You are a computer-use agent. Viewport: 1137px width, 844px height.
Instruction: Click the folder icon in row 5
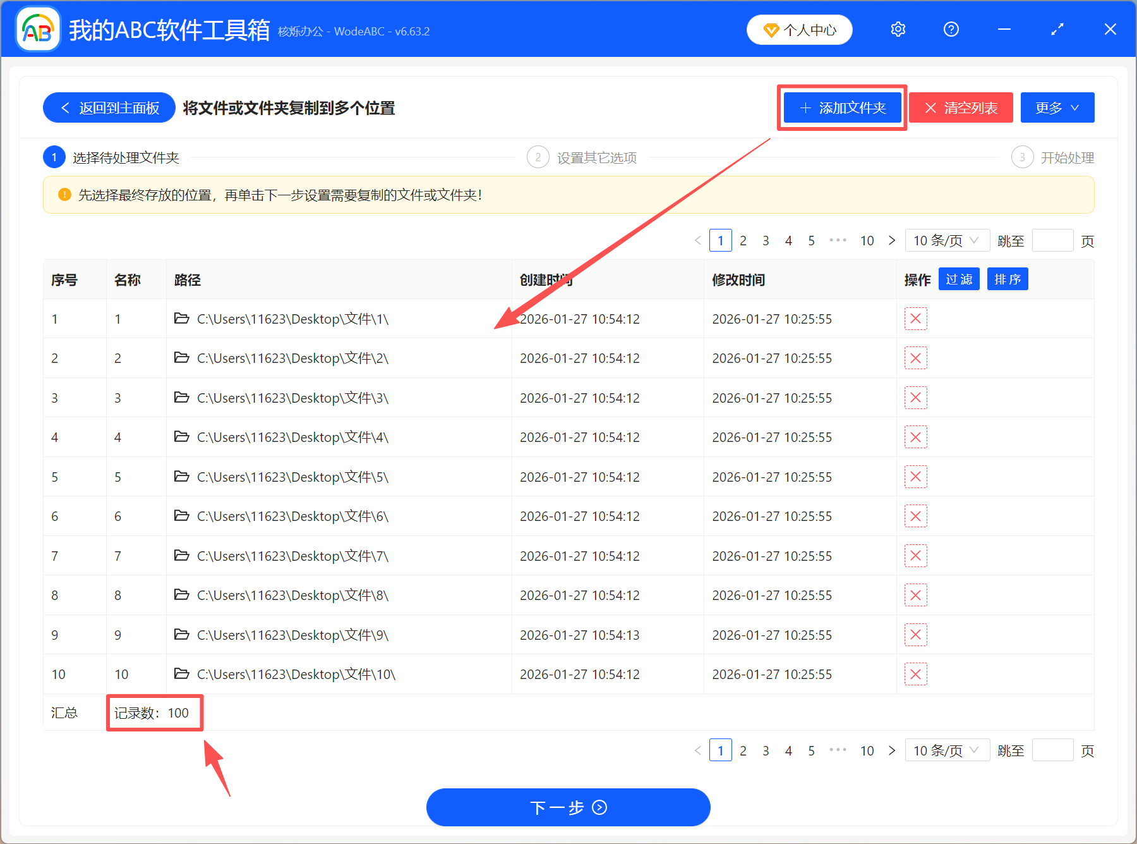(181, 477)
